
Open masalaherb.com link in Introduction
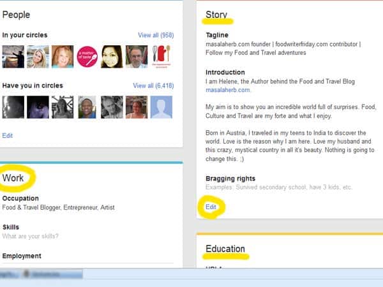point(228,90)
